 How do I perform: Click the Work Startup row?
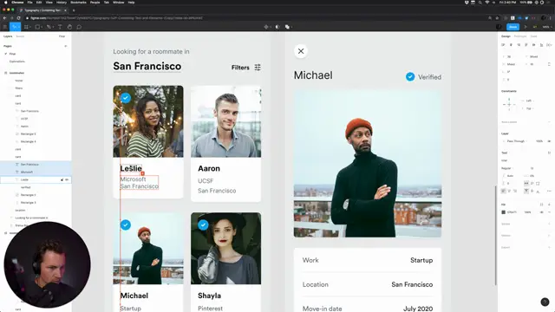[x=368, y=260]
